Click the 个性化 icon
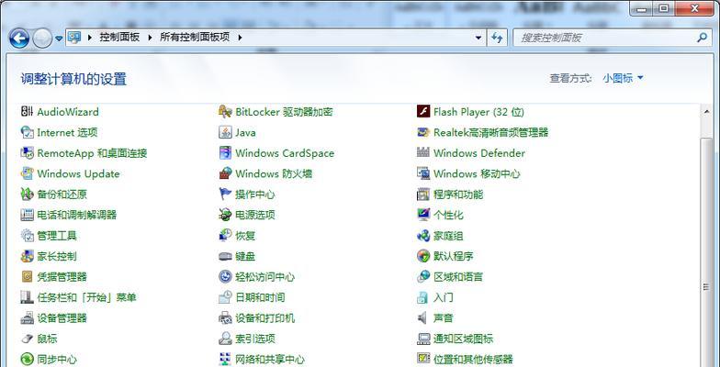720x367 pixels. 422,215
